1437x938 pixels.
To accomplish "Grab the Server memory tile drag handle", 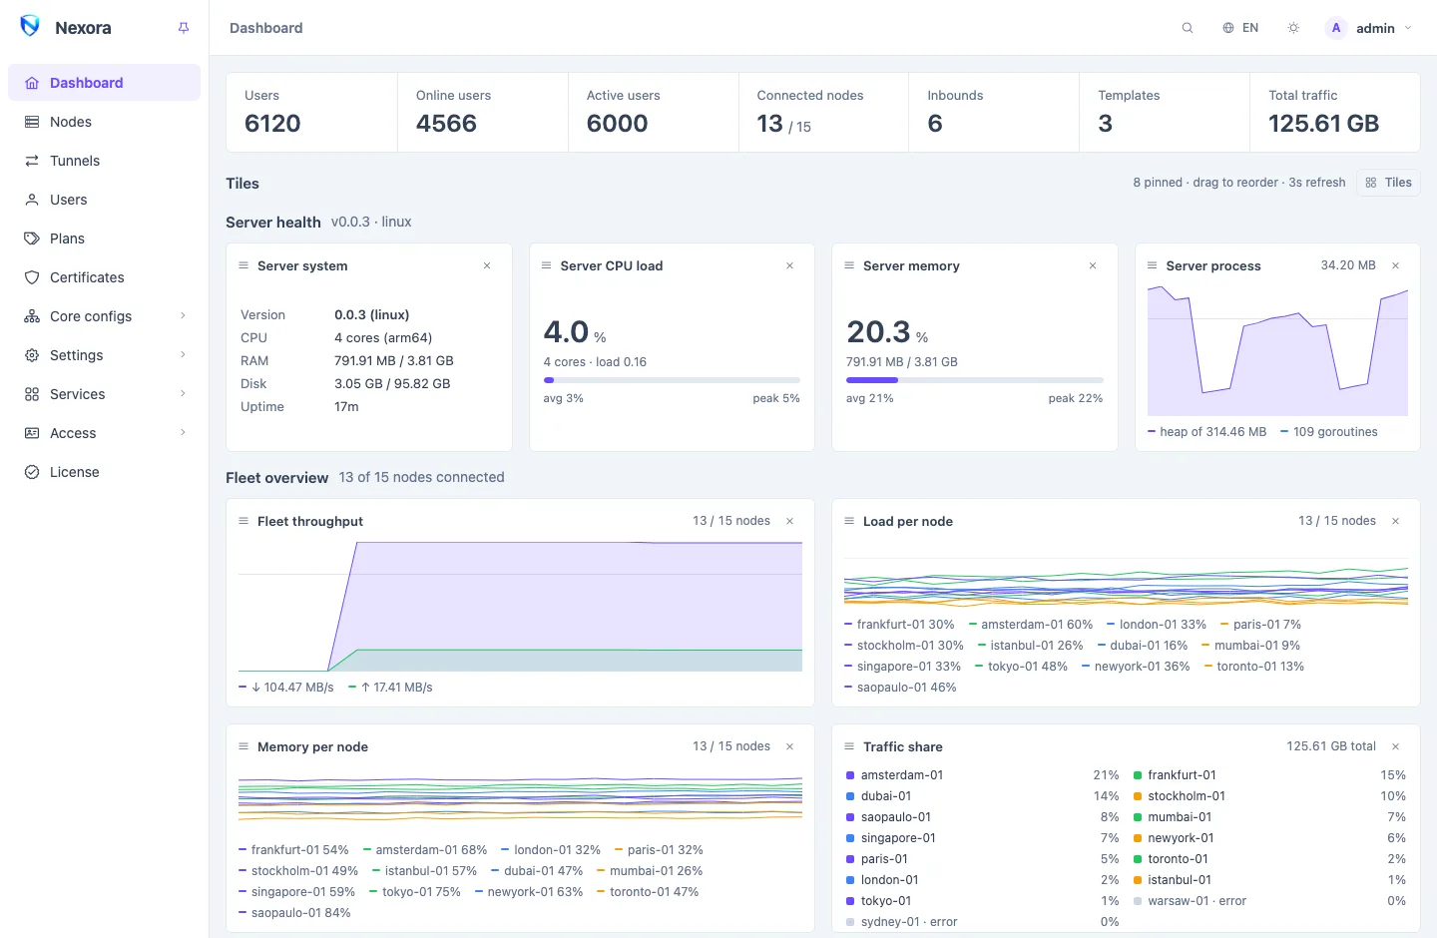I will (849, 265).
